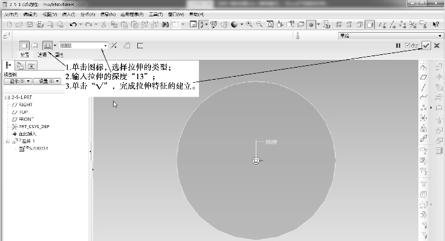Toggle the Extrude as Surface option
The width and height of the screenshot is (445, 241).
(x=34, y=45)
